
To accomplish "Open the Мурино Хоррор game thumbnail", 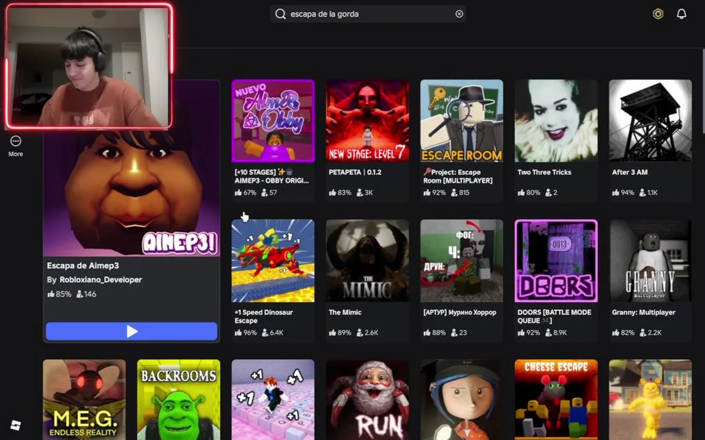I will pyautogui.click(x=462, y=260).
